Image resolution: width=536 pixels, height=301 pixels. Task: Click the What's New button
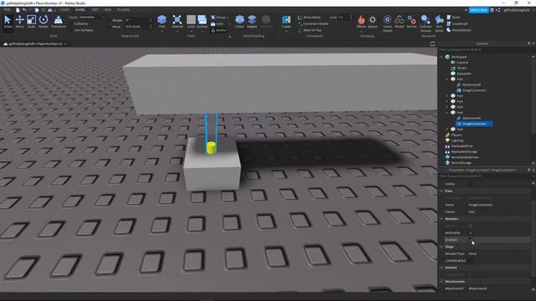point(478,10)
